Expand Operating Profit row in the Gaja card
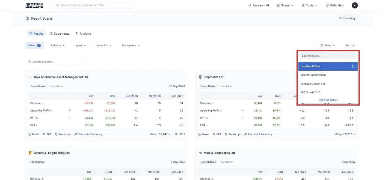This screenshot has width=385, height=180. (69, 110)
